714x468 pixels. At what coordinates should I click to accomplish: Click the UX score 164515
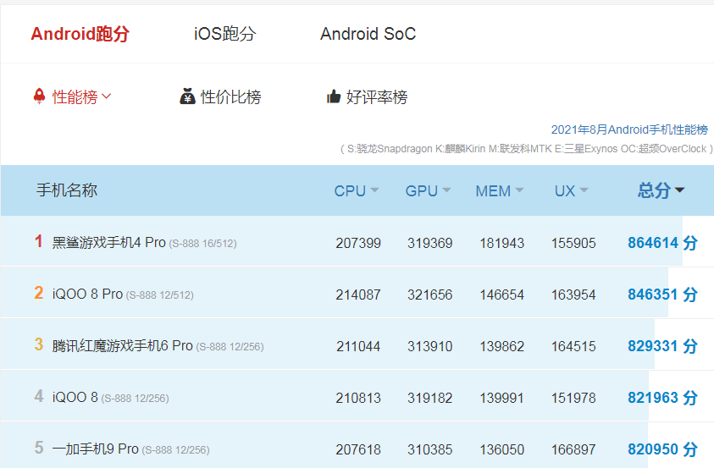point(573,347)
